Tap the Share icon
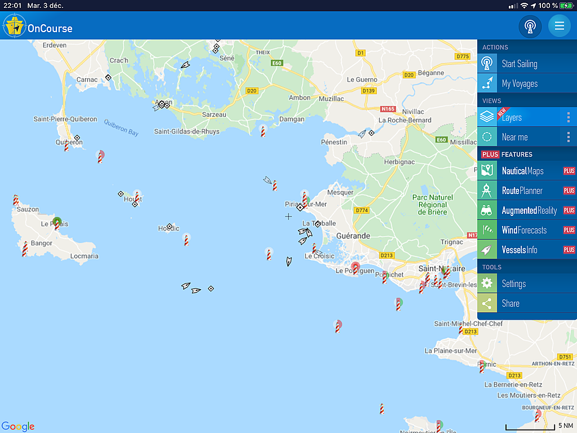This screenshot has height=433, width=577. (487, 303)
